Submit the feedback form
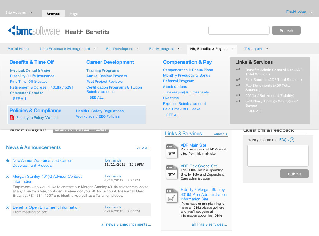This screenshot has width=319, height=236. (x=294, y=174)
